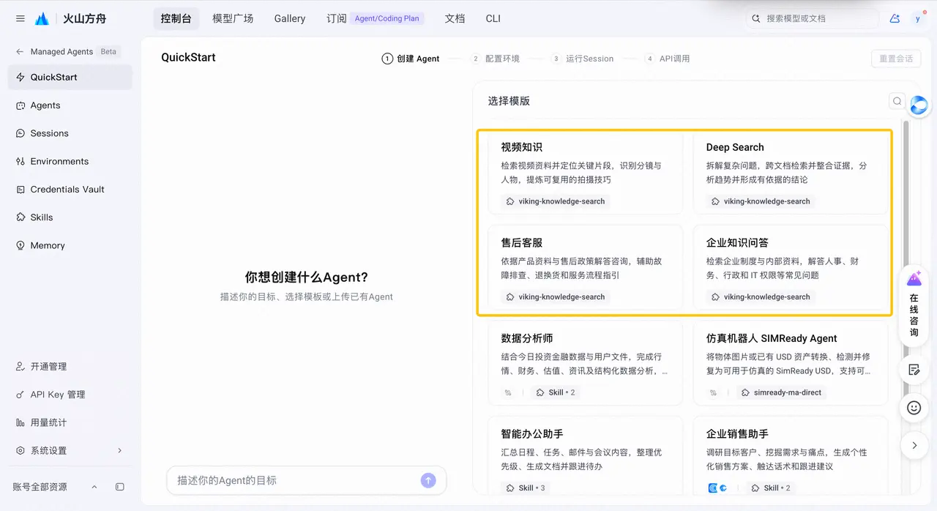Open the CLI tab
The image size is (937, 511).
coord(493,18)
